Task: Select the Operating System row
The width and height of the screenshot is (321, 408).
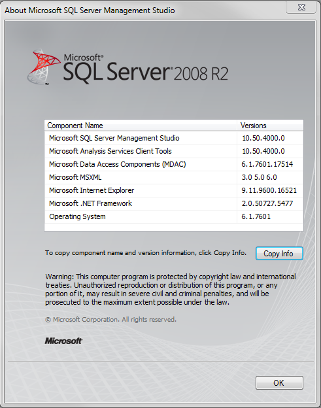Action: 174,216
